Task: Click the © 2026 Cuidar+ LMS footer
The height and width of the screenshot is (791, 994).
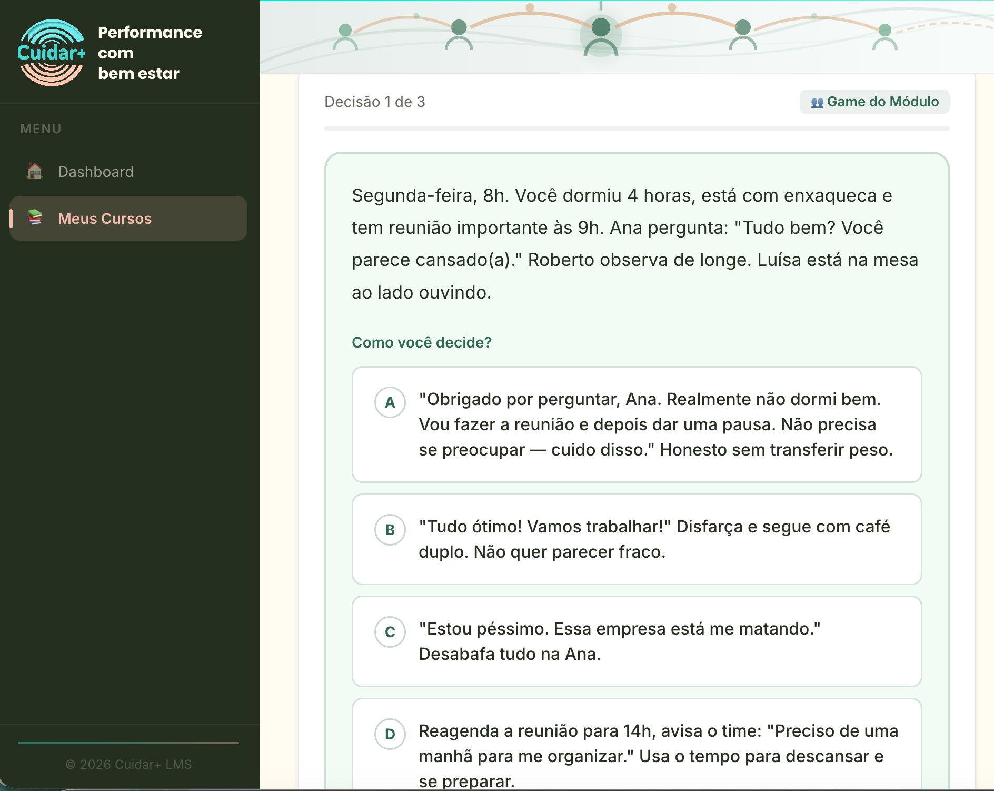Action: coord(128,764)
